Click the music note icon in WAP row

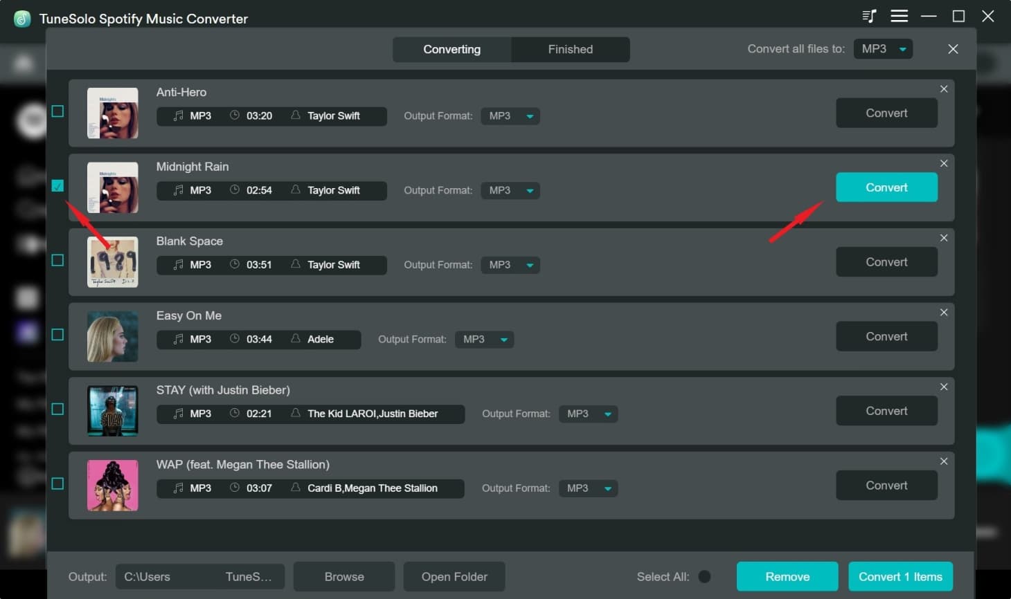coord(178,488)
